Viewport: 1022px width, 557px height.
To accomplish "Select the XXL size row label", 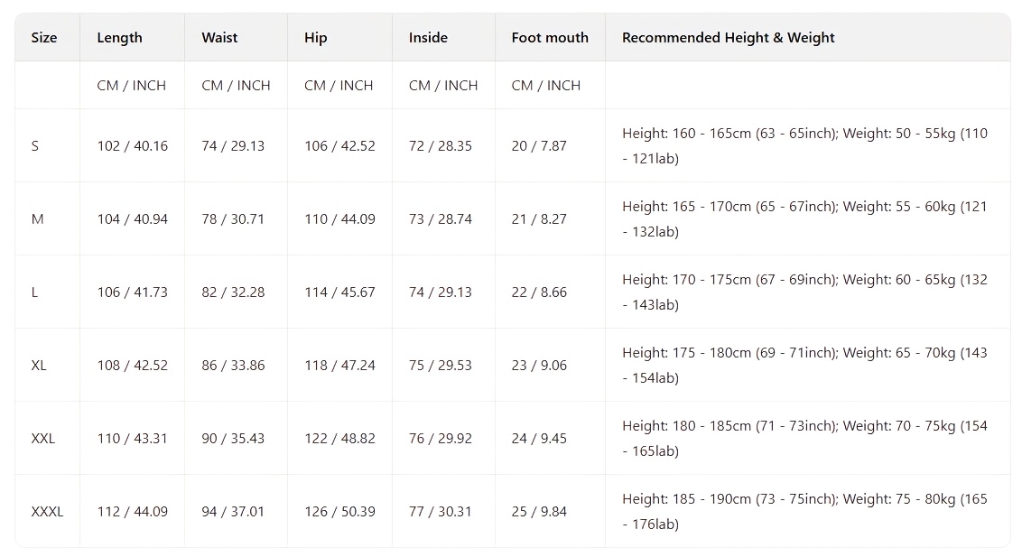I will (x=43, y=439).
